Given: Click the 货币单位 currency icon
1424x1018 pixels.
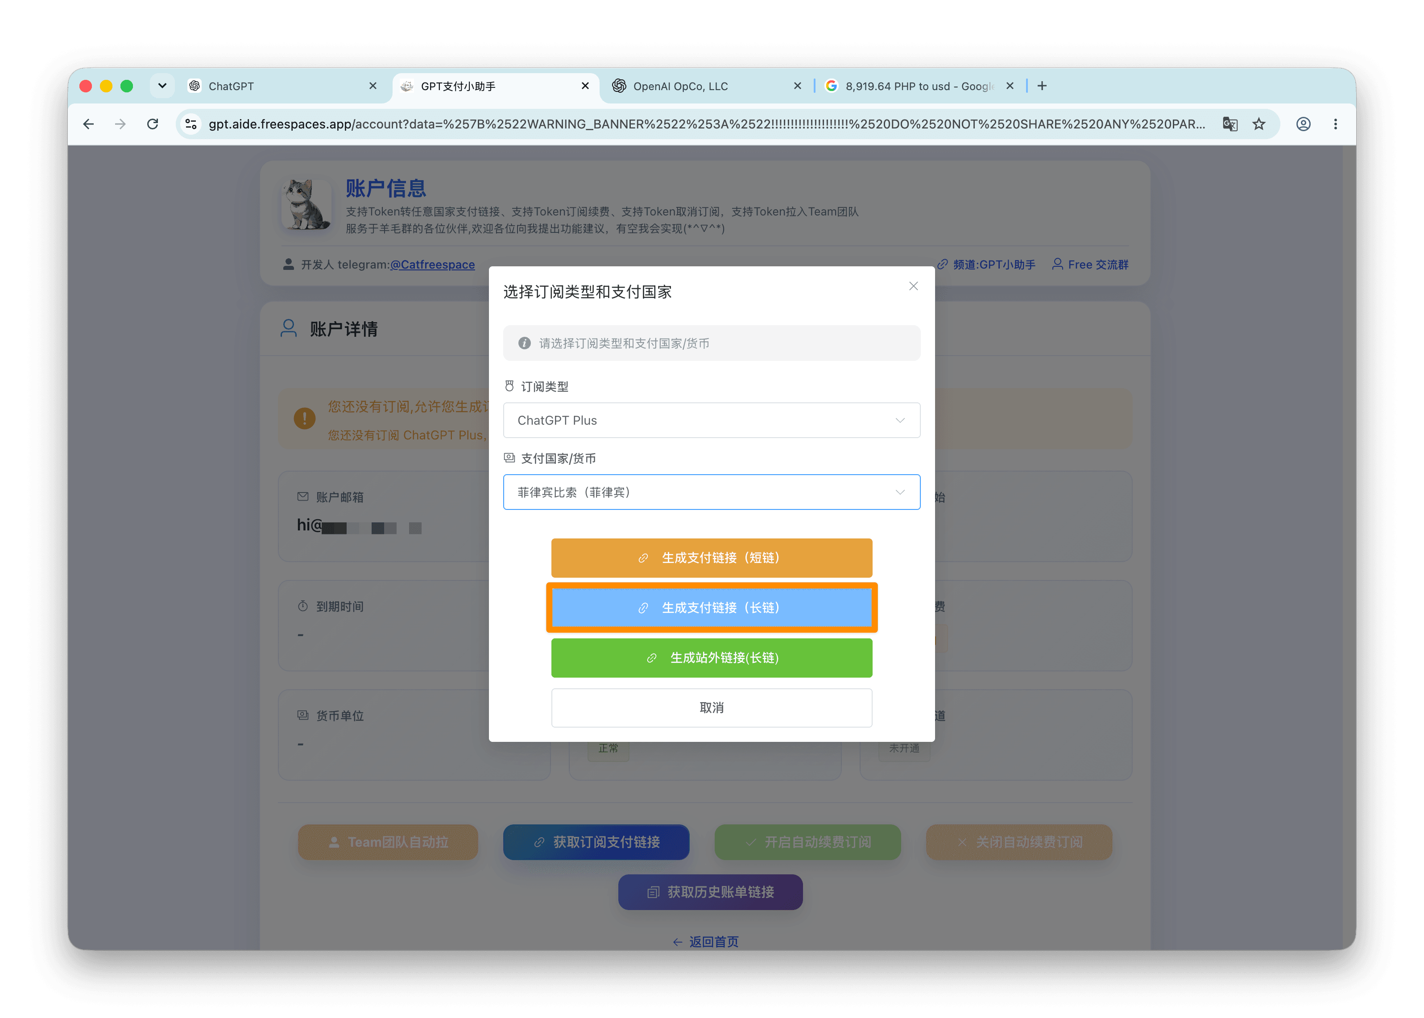Looking at the screenshot, I should pyautogui.click(x=303, y=715).
